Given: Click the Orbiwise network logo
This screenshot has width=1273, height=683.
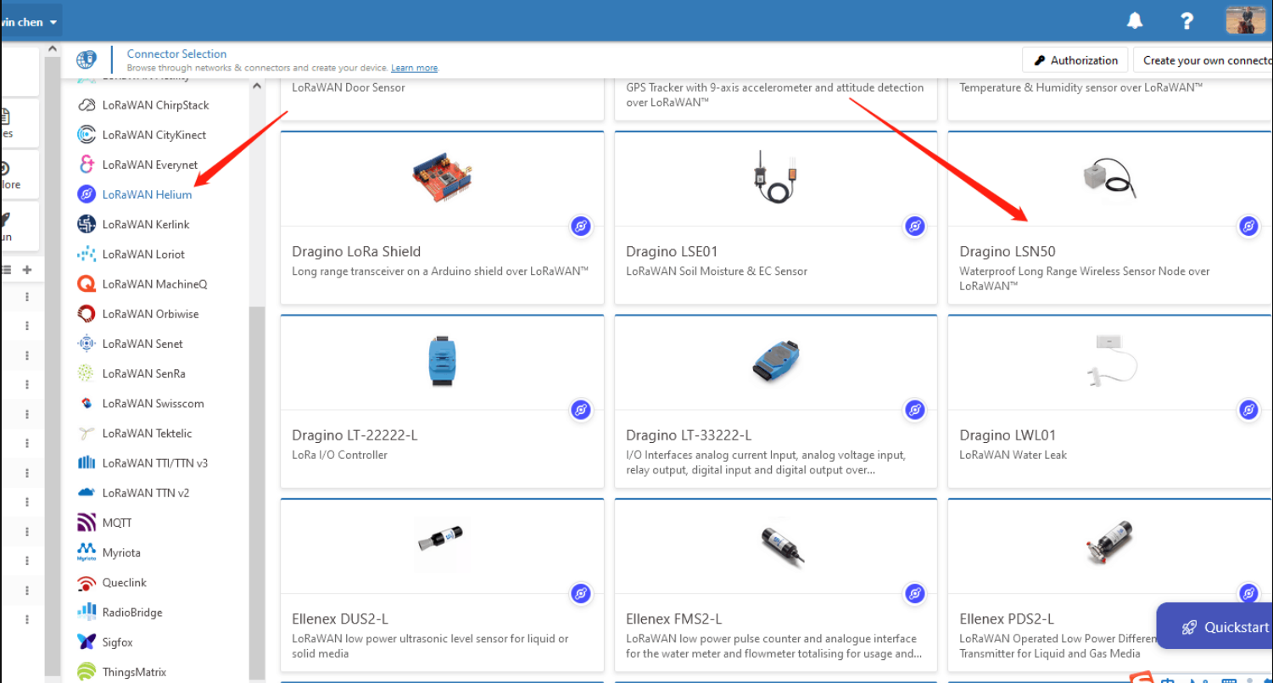Looking at the screenshot, I should coord(87,314).
